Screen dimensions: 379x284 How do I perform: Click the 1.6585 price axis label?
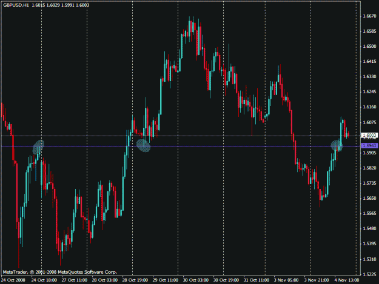[369, 31]
